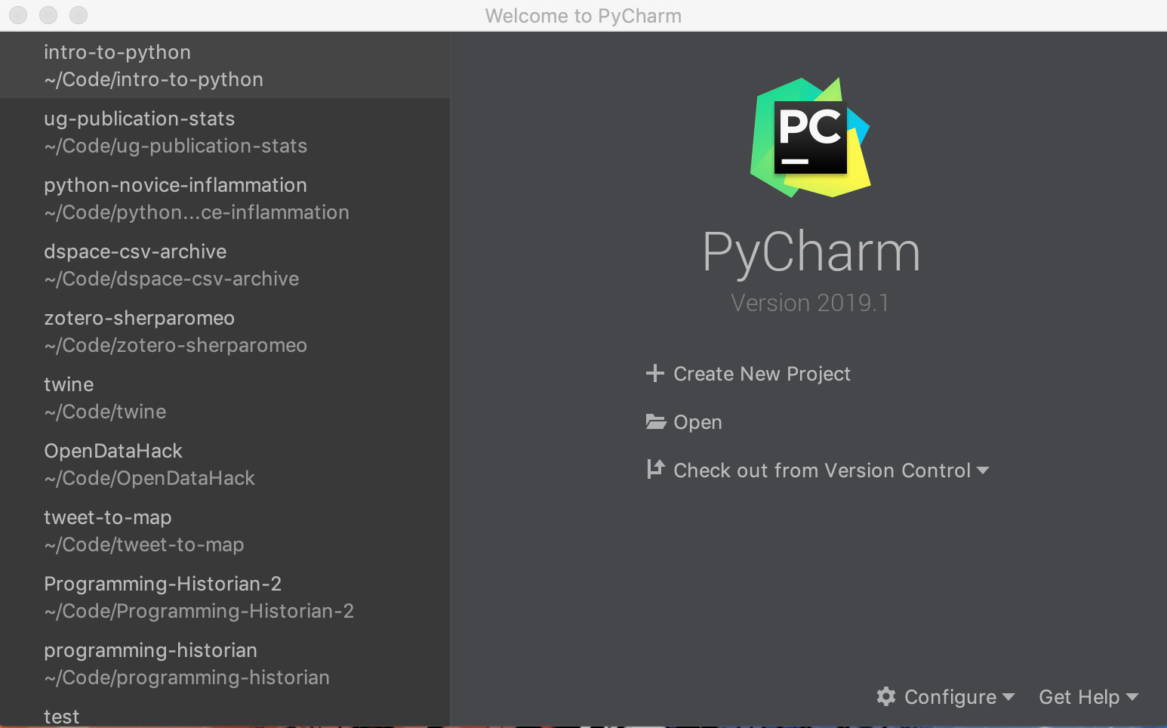Click the folder icon beside Open
The height and width of the screenshot is (728, 1167).
(655, 421)
